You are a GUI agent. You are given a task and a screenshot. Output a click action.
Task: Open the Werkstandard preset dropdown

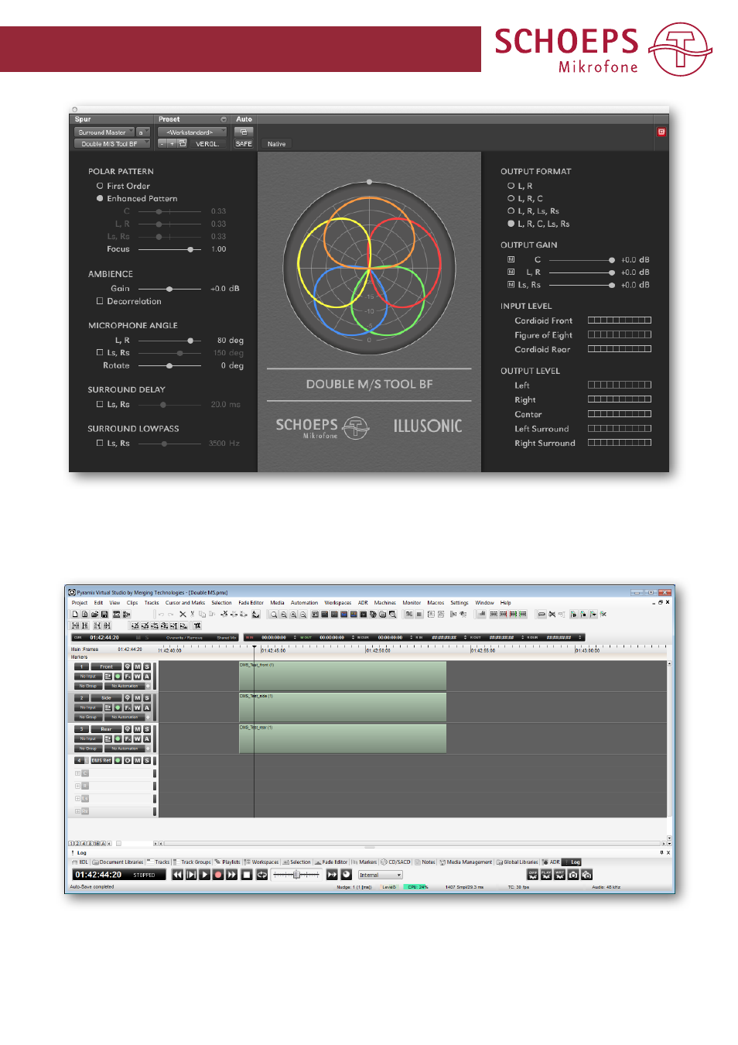(x=193, y=132)
